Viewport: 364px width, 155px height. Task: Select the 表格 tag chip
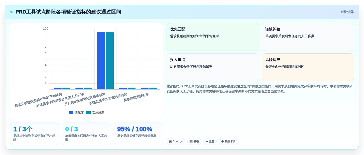194,142
